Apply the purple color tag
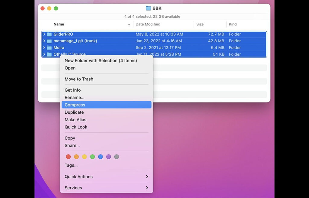The image size is (309, 198). point(109,157)
